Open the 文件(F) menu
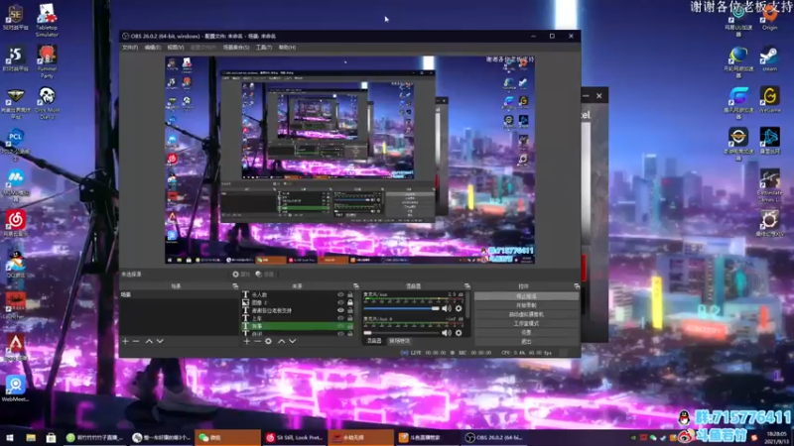The image size is (794, 446). (130, 48)
